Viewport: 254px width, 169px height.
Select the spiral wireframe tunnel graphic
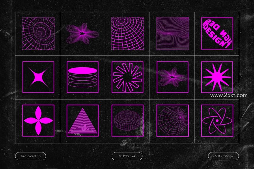pos(38,34)
